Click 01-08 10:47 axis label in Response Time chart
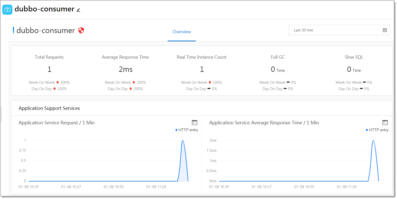397x199 pixels. coord(262,187)
